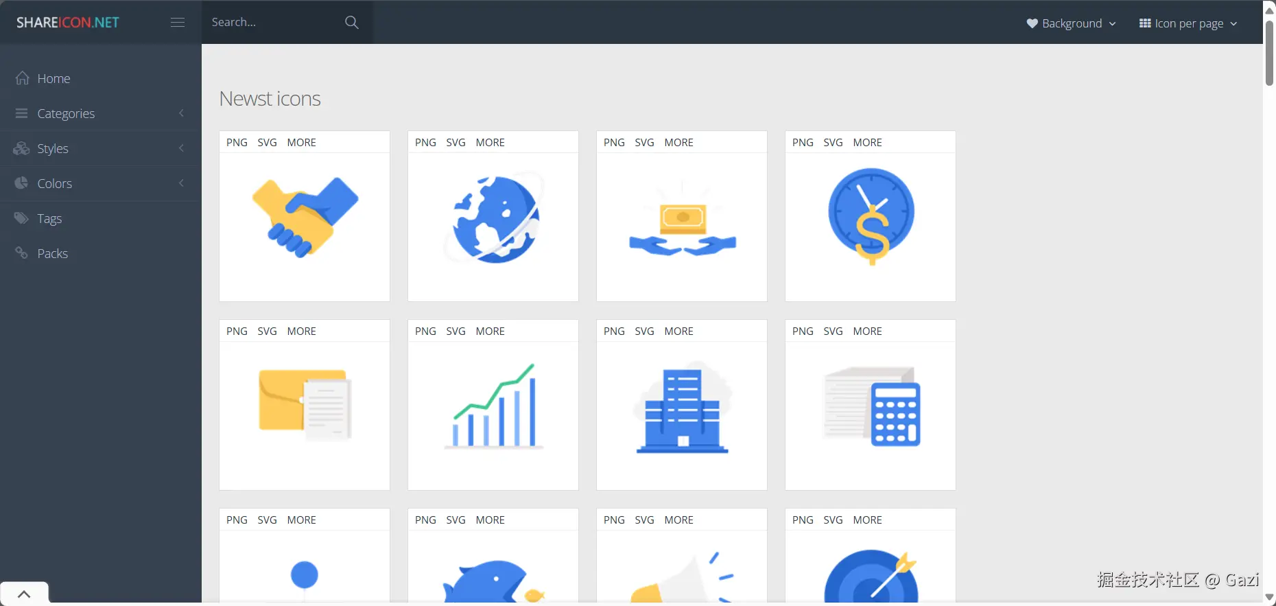Click the vertical scrollbar thumb

click(x=1269, y=53)
